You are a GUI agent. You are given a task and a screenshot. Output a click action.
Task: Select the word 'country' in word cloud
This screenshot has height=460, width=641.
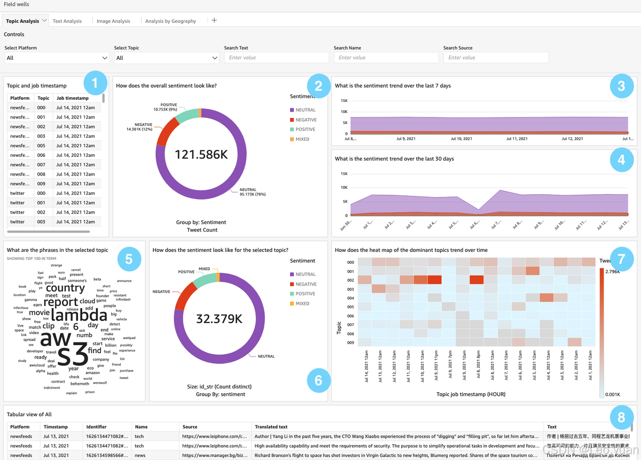[x=65, y=288]
